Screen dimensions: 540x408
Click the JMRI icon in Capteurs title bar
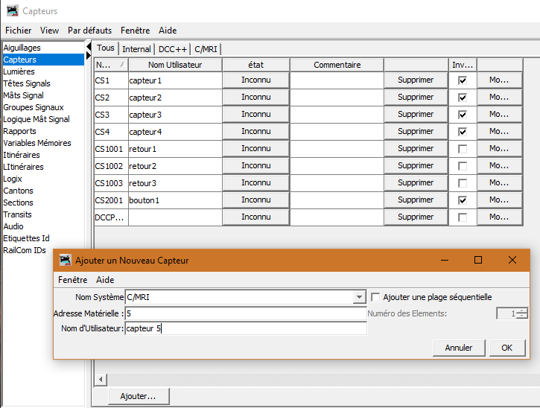coord(12,11)
